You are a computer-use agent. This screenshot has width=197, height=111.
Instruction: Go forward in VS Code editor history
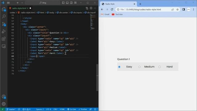pyautogui.click(x=22, y=3)
